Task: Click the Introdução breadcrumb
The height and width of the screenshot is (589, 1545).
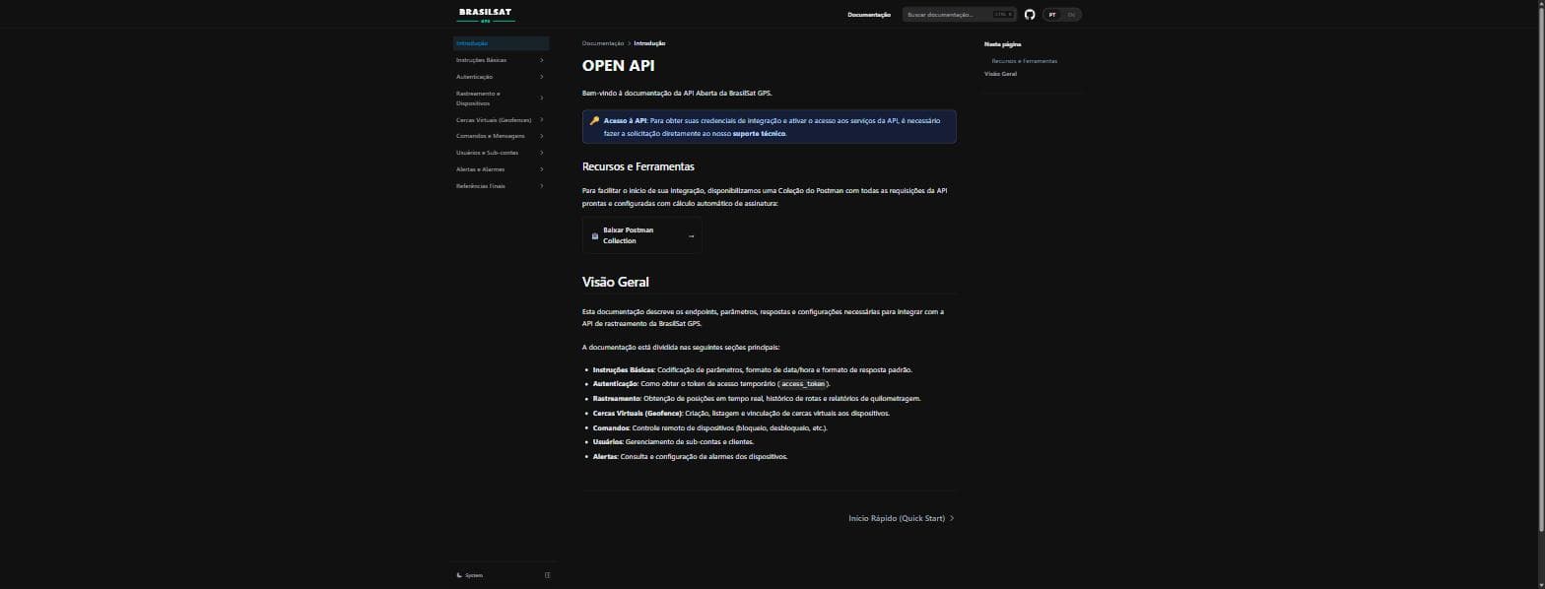Action: pos(649,43)
